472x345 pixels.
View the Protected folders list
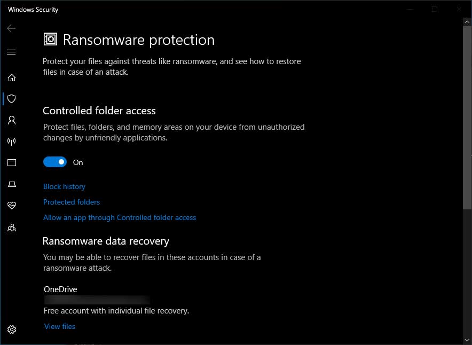72,202
